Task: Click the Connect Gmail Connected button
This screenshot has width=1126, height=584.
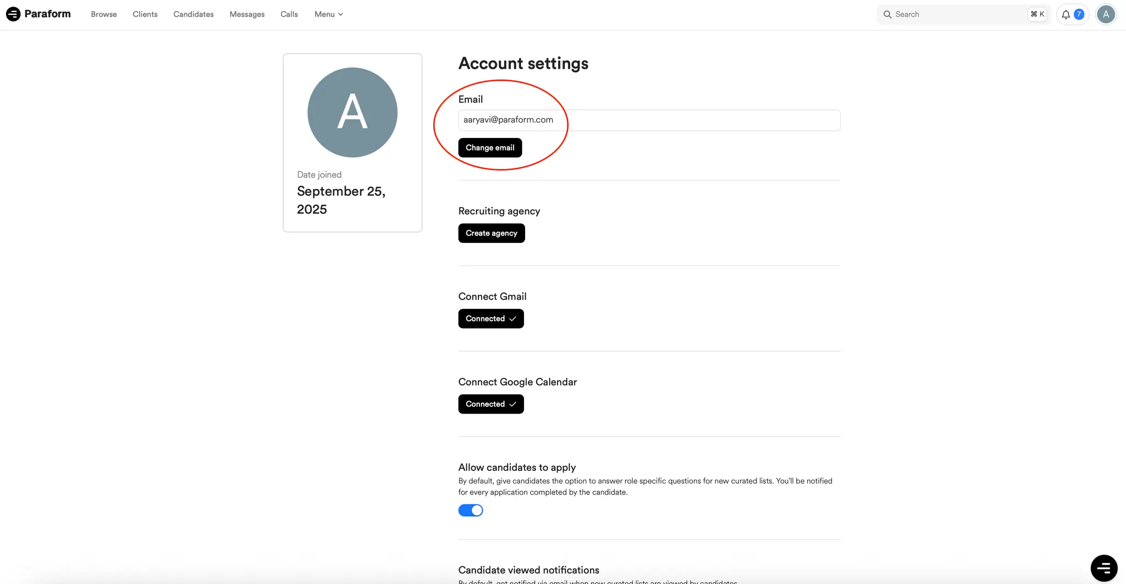Action: click(491, 319)
